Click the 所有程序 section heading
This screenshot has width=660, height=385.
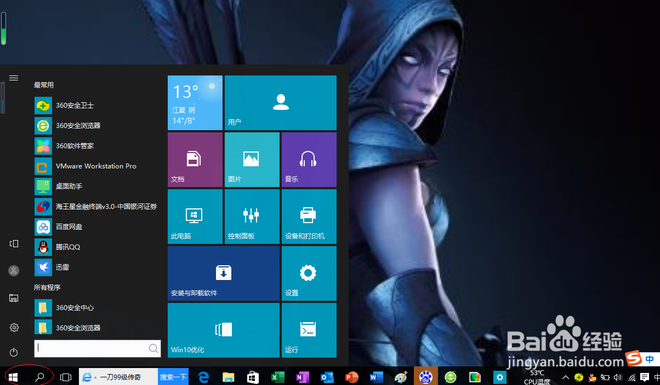pos(47,288)
